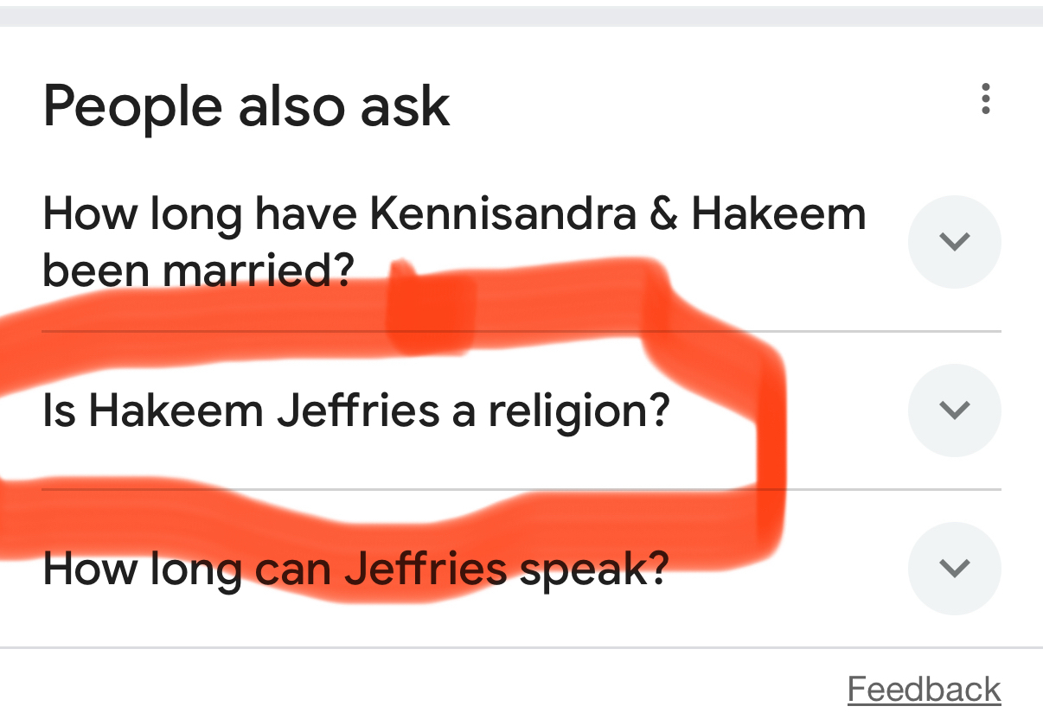Click the "People also ask" heading
The height and width of the screenshot is (719, 1043).
(246, 106)
